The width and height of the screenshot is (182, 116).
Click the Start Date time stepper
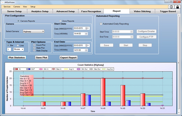tap(86, 33)
